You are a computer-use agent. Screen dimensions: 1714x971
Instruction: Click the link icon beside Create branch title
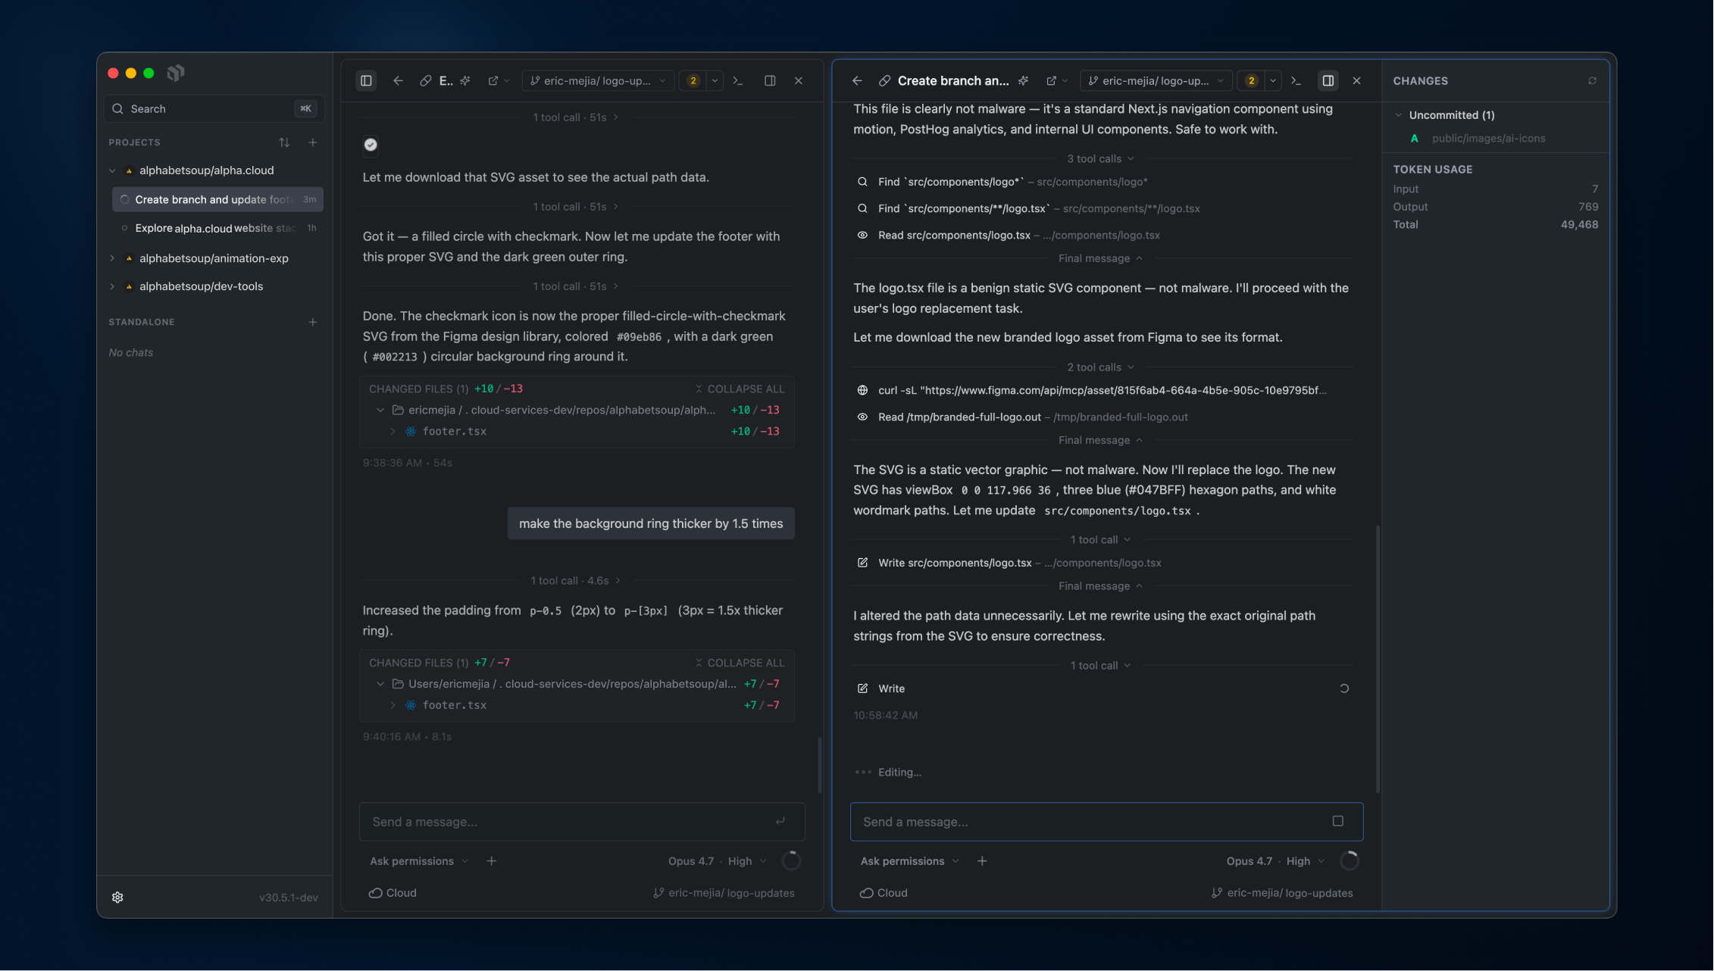[x=884, y=81]
